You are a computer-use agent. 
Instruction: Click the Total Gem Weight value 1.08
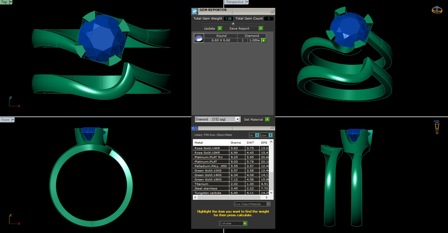[x=228, y=18]
